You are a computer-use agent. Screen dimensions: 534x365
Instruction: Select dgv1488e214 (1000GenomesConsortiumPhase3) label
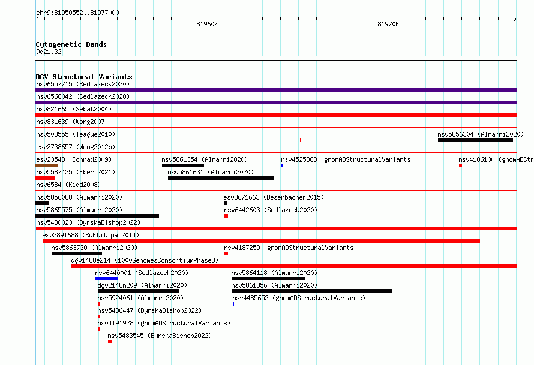click(145, 260)
